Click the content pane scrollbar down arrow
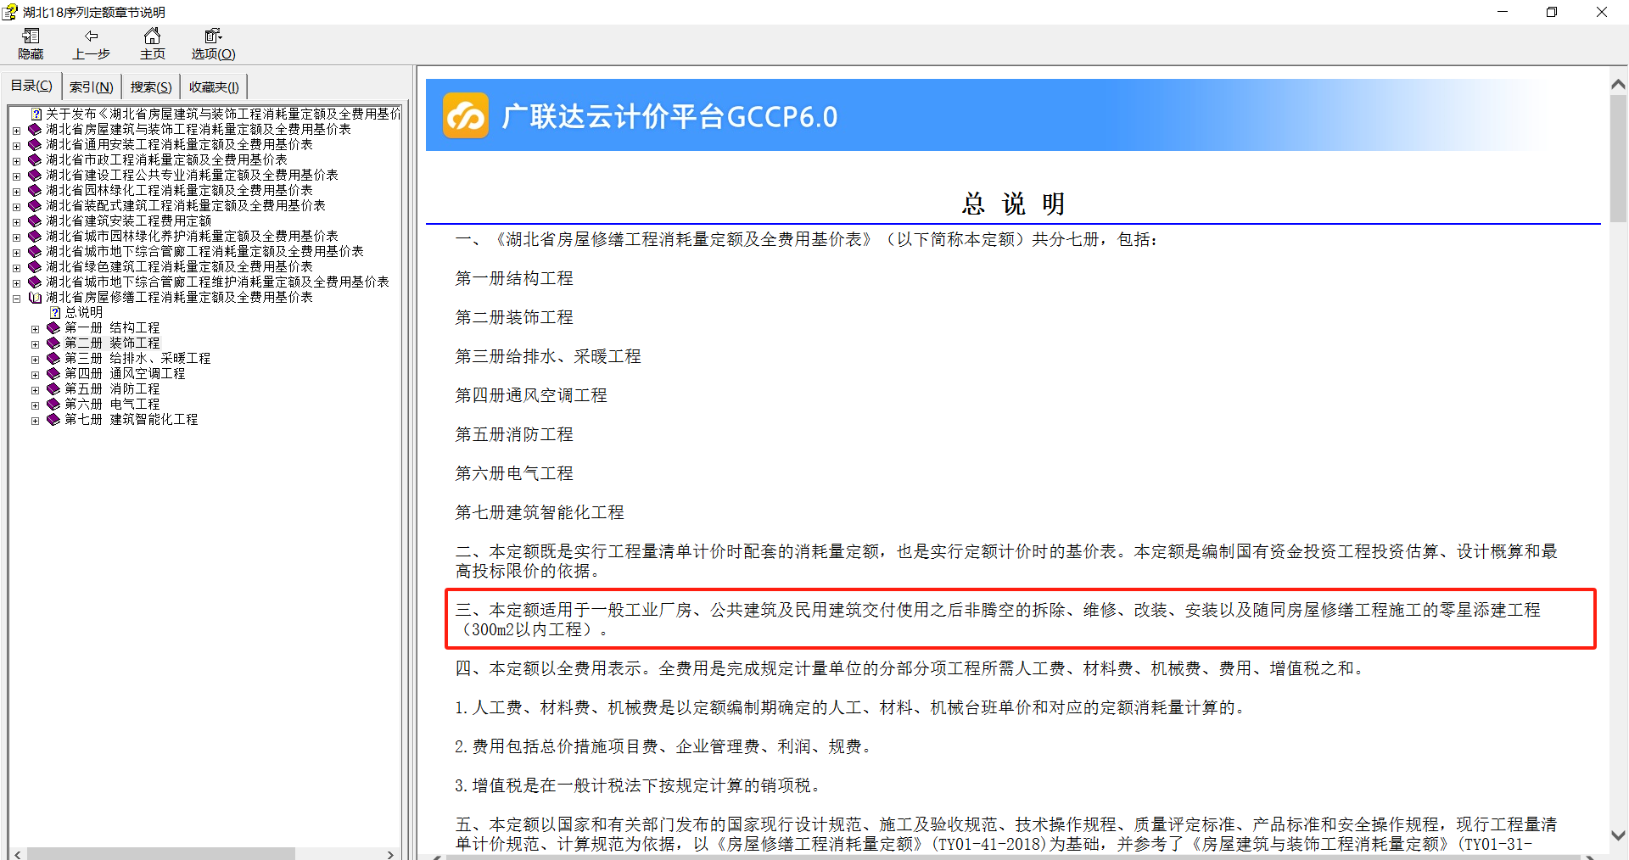The height and width of the screenshot is (860, 1629). pos(1618,835)
